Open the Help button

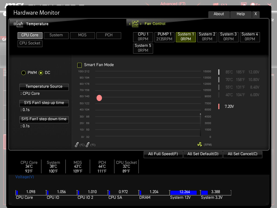(x=241, y=14)
